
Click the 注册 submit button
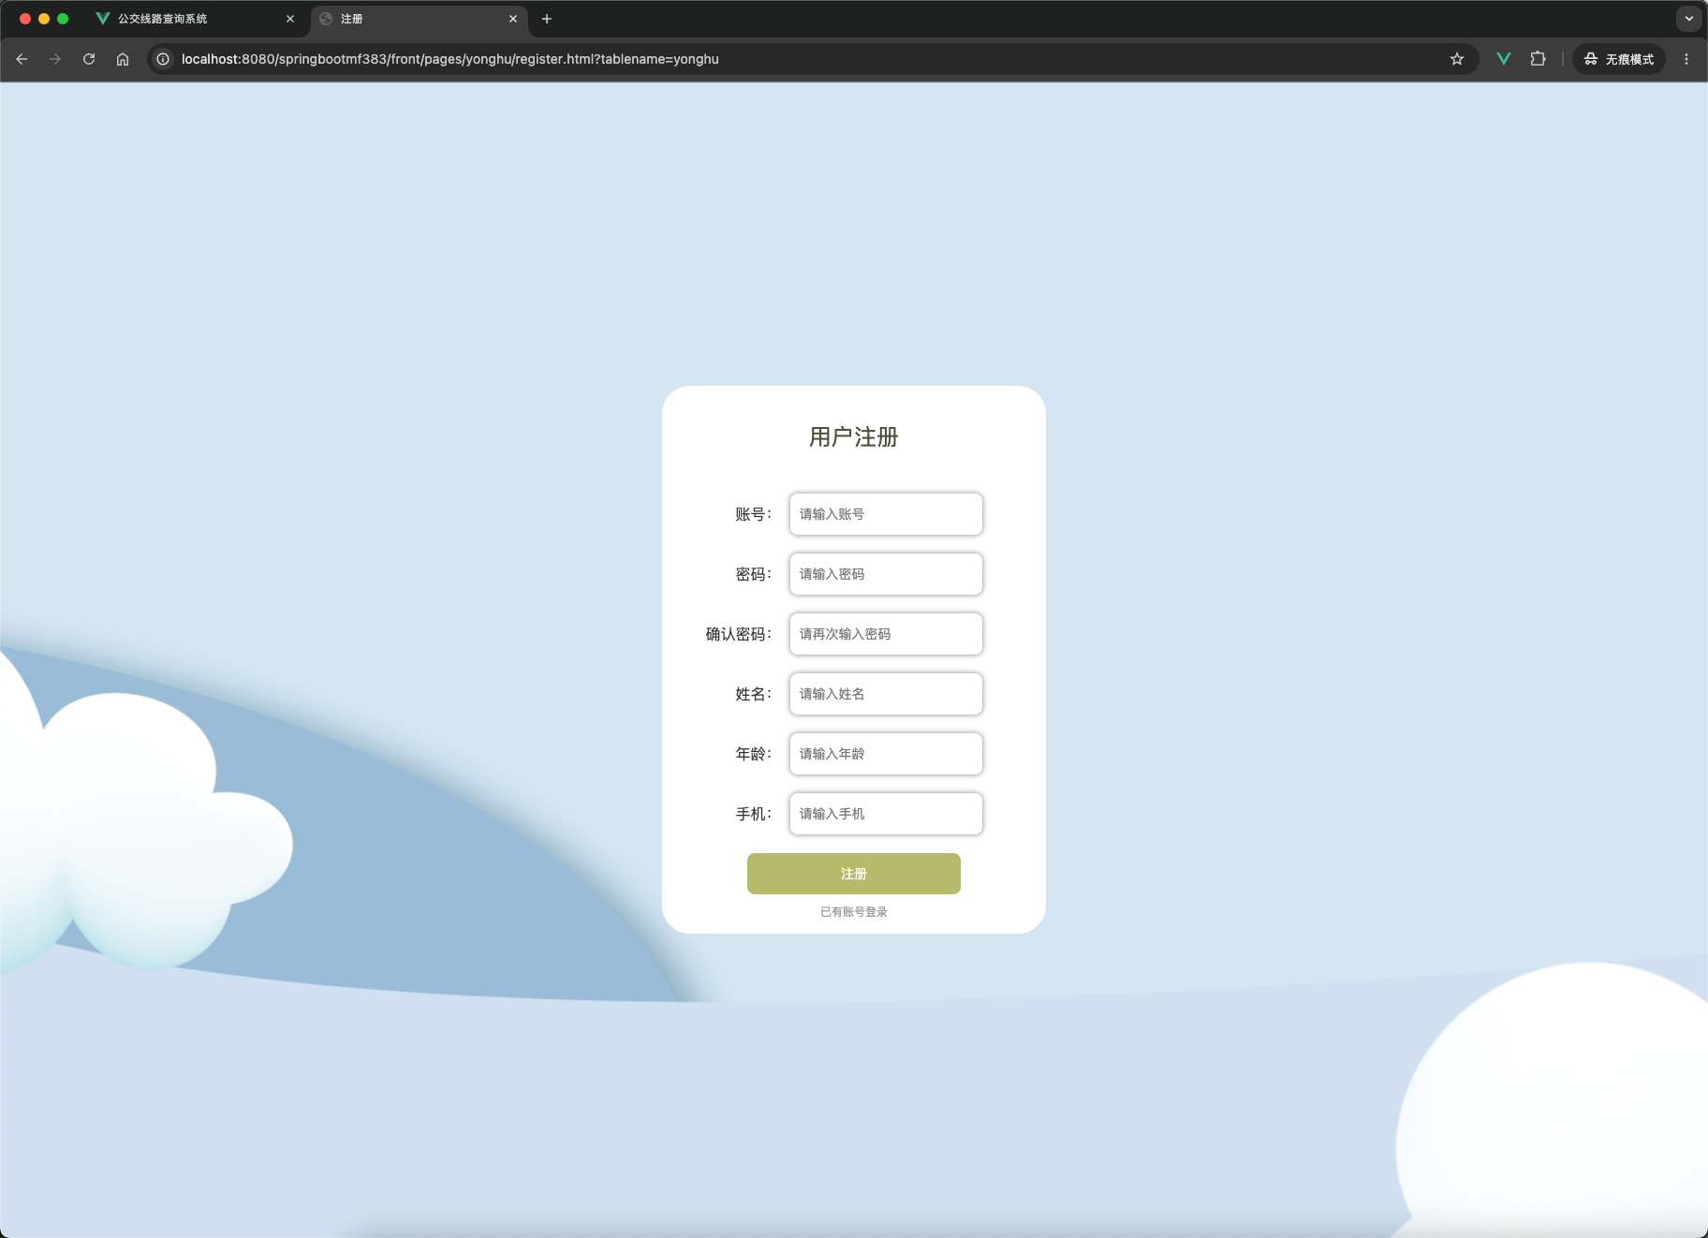click(854, 874)
